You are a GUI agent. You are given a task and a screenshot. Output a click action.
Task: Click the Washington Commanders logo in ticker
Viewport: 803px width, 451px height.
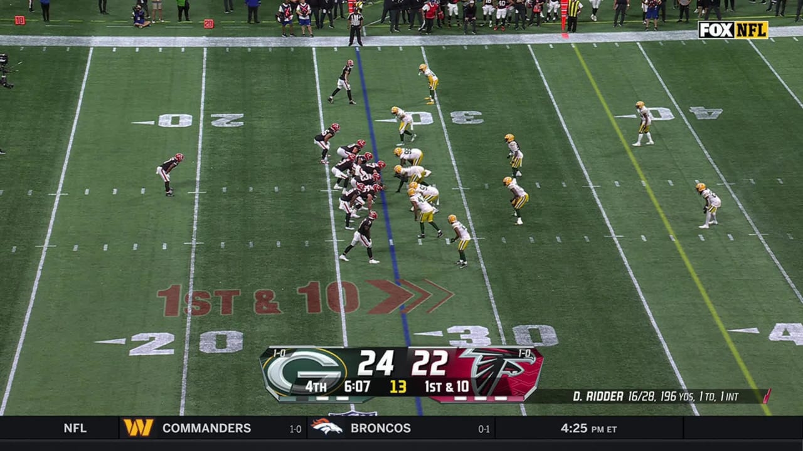138,428
